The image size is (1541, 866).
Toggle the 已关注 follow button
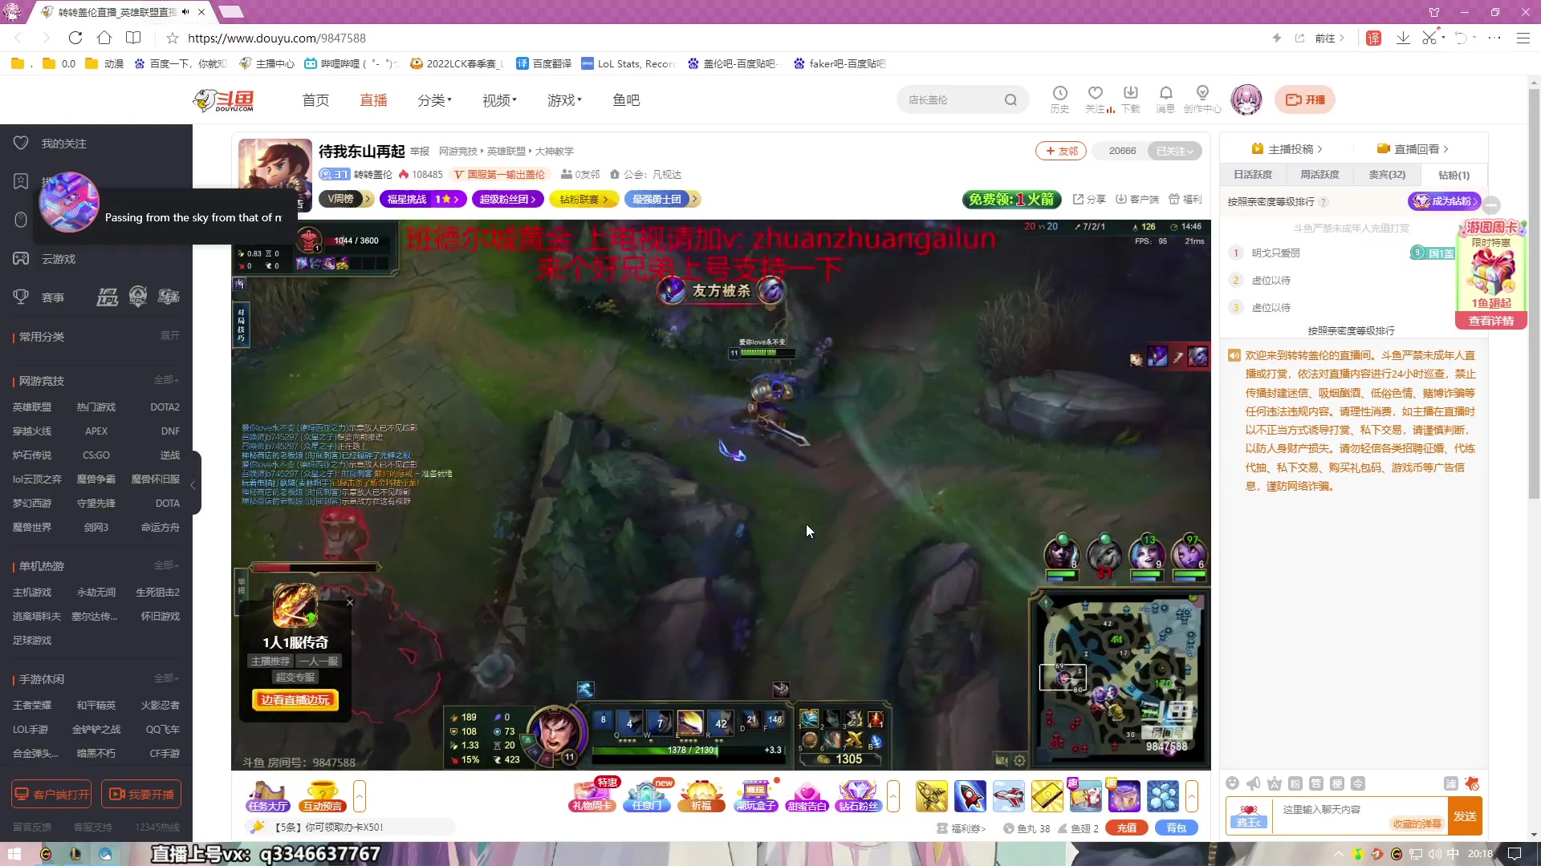coord(1174,151)
